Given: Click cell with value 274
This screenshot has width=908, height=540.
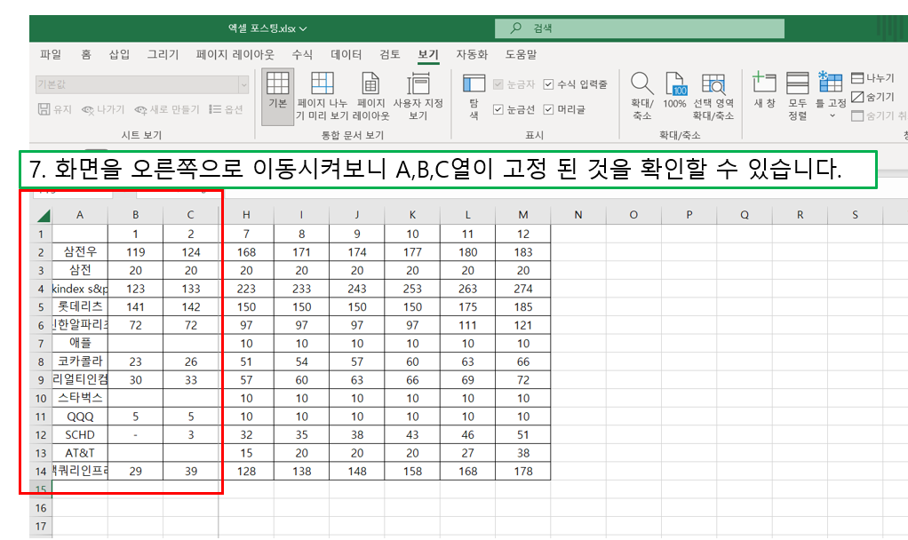Looking at the screenshot, I should coord(523,289).
